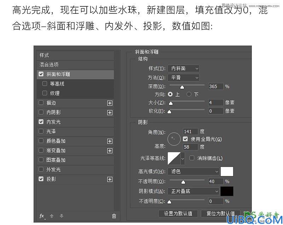Select the 斜面和浮雕 effect row

point(75,74)
